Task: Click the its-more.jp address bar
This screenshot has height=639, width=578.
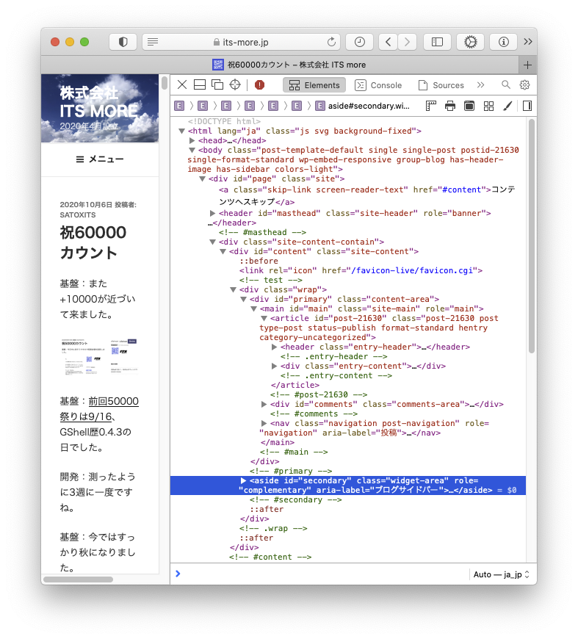Action: pyautogui.click(x=242, y=42)
